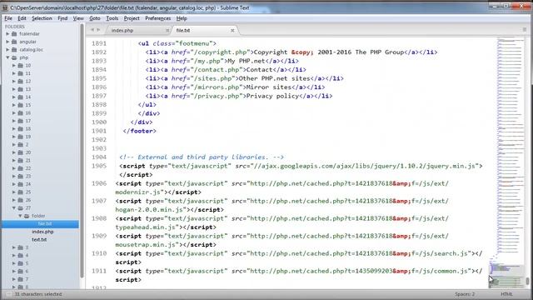The image size is (533, 300).
Task: Expand the catalog.loc folder
Action: point(7,50)
